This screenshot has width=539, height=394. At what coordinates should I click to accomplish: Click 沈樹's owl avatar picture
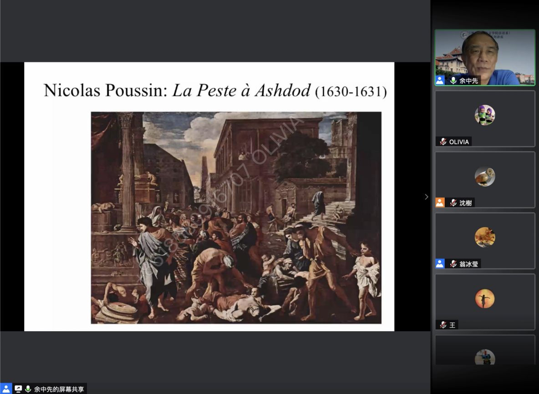point(485,176)
